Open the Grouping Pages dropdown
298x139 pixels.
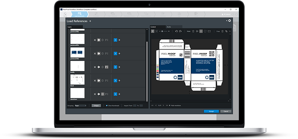pos(80,105)
